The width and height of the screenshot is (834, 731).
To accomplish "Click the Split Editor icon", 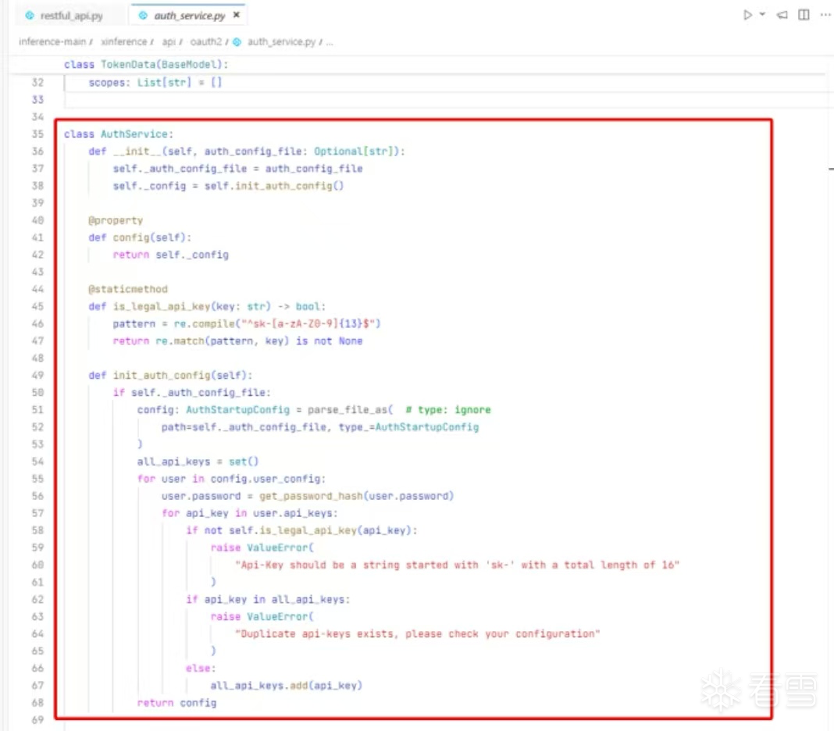I will 804,15.
